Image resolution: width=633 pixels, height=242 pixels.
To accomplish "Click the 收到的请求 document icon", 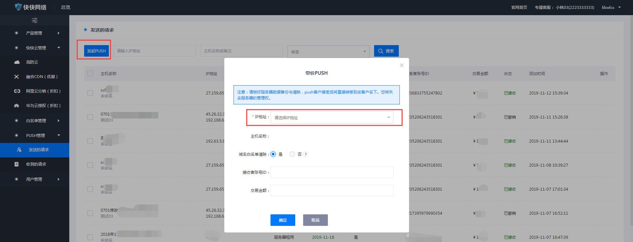I will [16, 164].
